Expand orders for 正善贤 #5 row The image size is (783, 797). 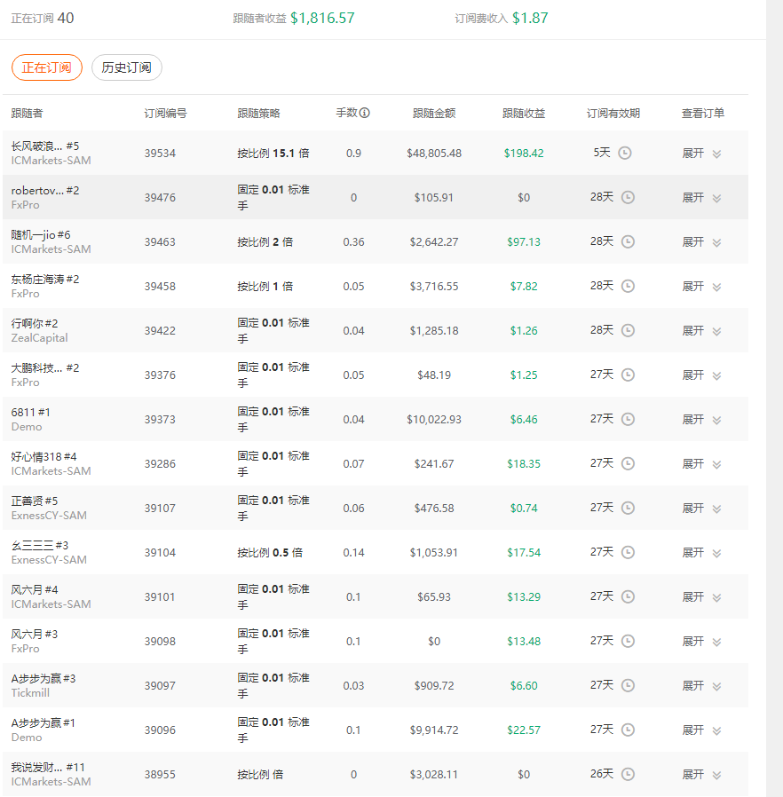click(x=701, y=509)
